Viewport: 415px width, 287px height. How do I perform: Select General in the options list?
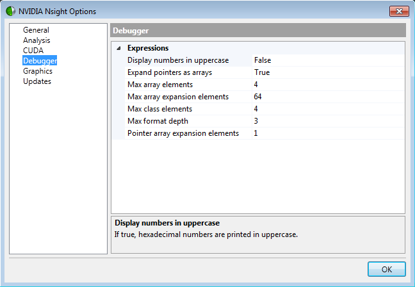[x=36, y=30]
